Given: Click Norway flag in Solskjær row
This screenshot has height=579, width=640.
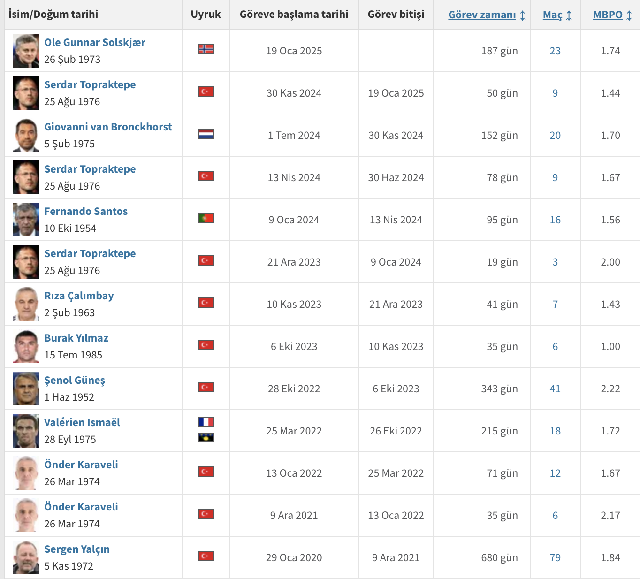Looking at the screenshot, I should coord(206,49).
